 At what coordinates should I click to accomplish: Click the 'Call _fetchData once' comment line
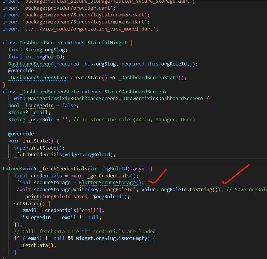point(84,231)
